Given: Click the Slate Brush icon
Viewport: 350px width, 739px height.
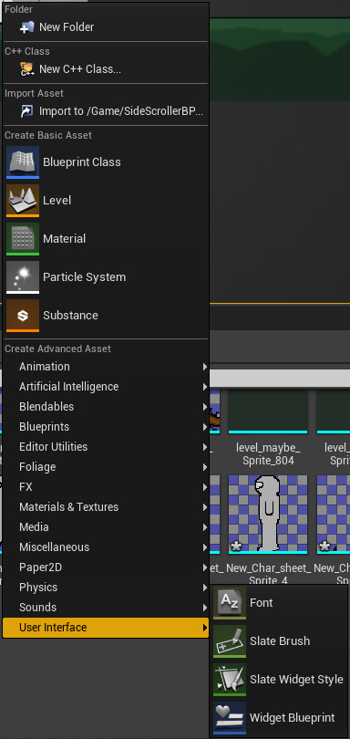Looking at the screenshot, I should tap(230, 641).
